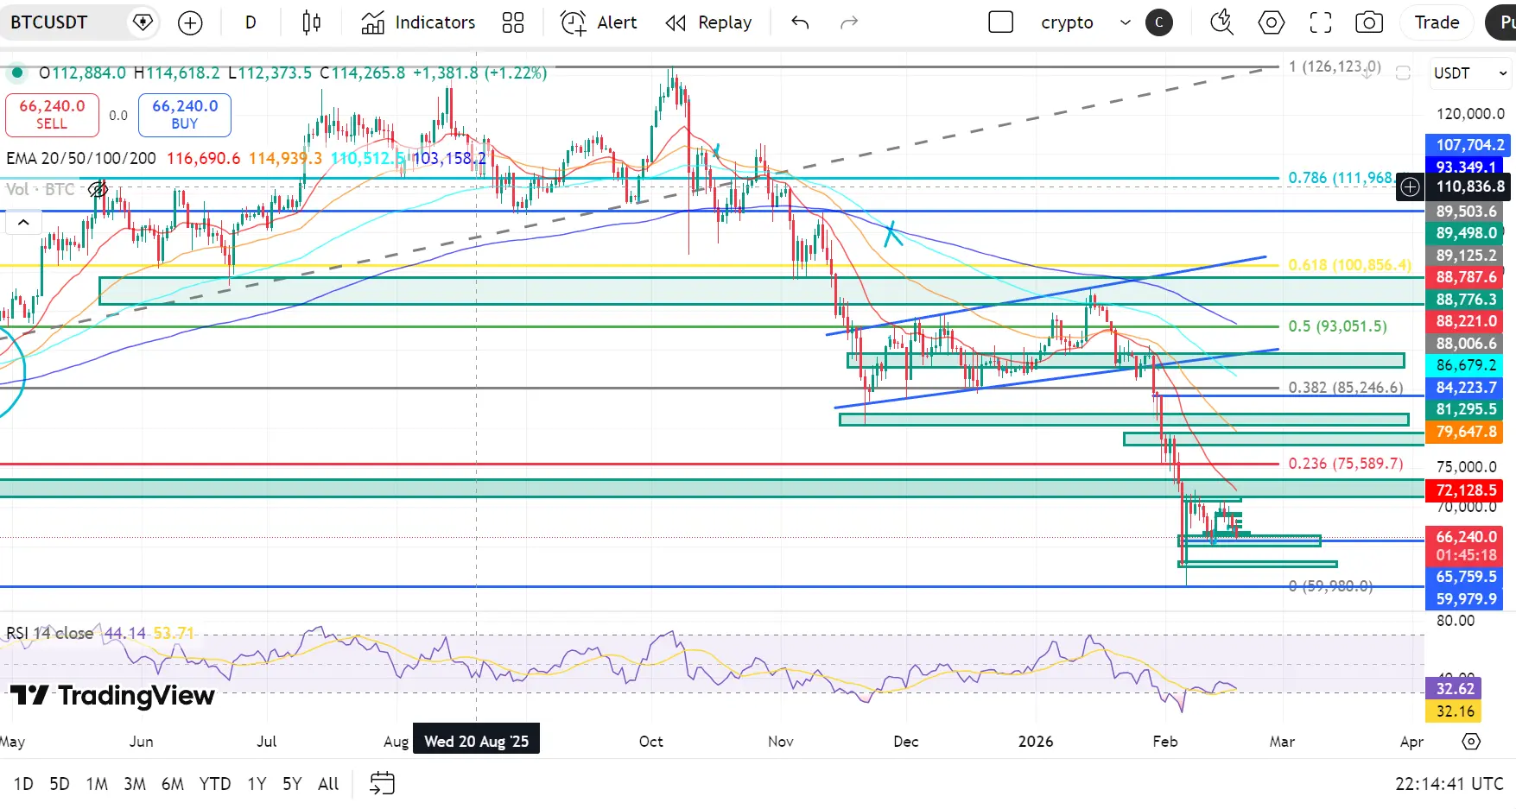
Task: Click the layout setup square icon
Action: tap(1000, 22)
